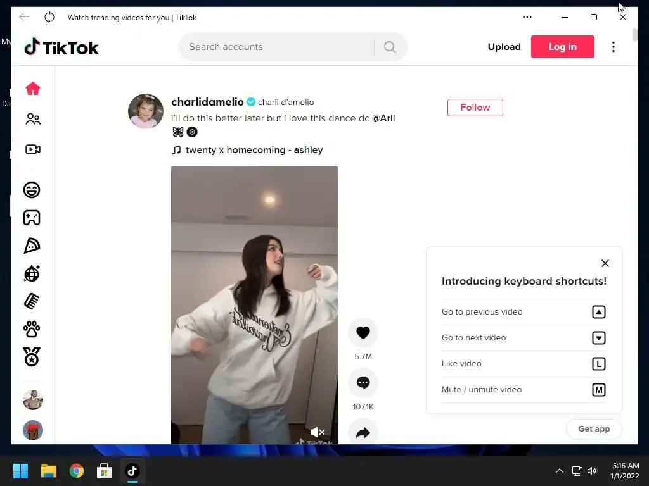Like the video with the heart icon
This screenshot has width=649, height=486.
coord(363,332)
